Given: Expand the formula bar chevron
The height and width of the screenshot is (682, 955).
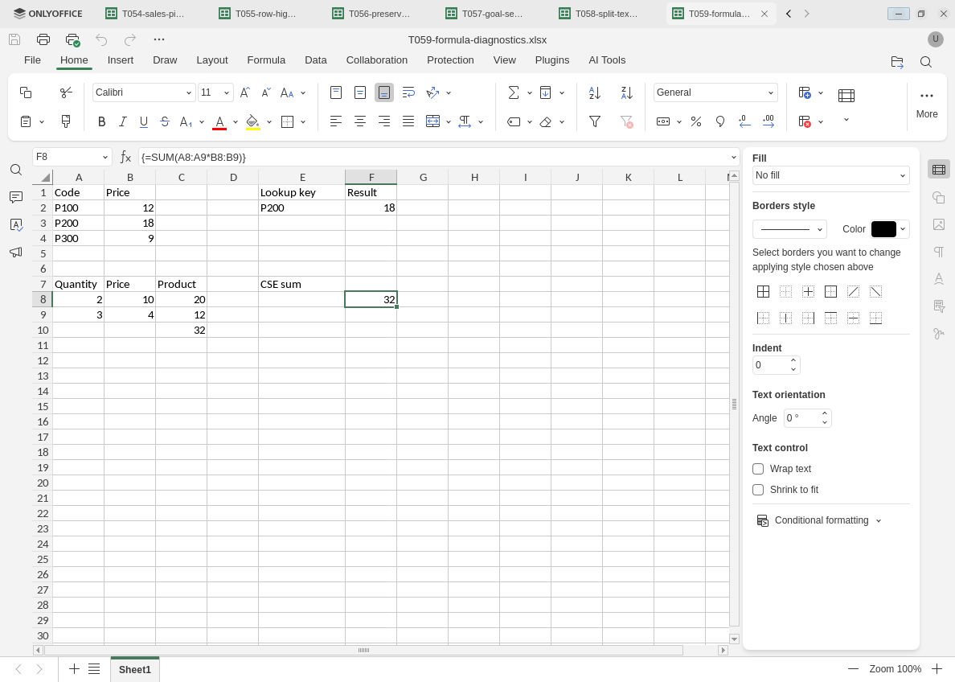Looking at the screenshot, I should 733,158.
